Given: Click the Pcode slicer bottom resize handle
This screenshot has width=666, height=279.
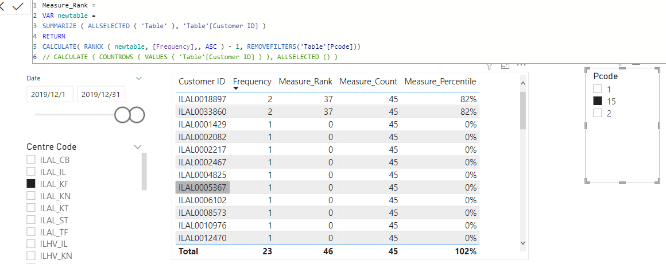Looking at the screenshot, I should click(622, 183).
